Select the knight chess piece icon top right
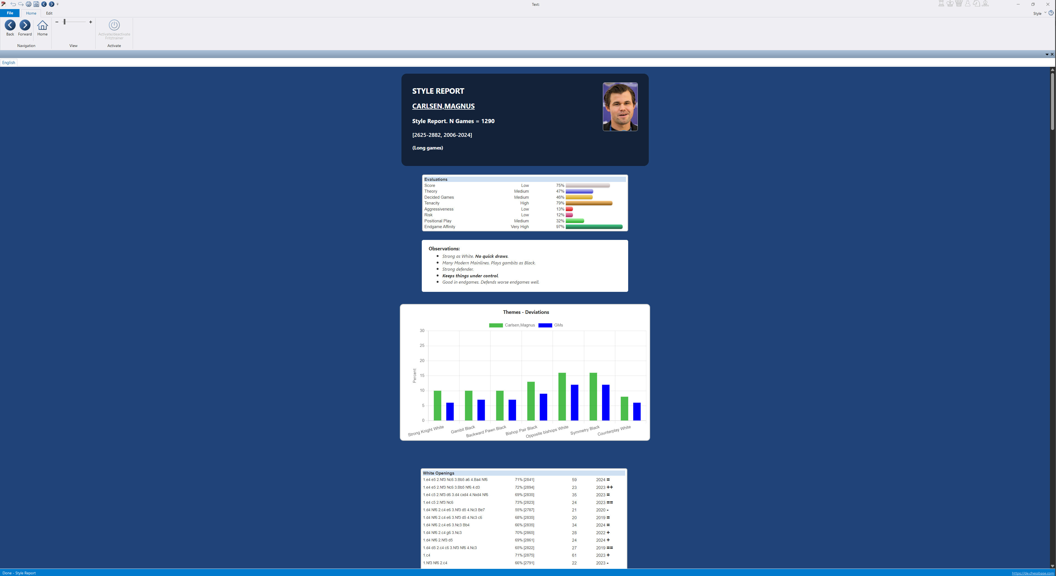Screen dimensions: 1056x576 click(x=977, y=3)
